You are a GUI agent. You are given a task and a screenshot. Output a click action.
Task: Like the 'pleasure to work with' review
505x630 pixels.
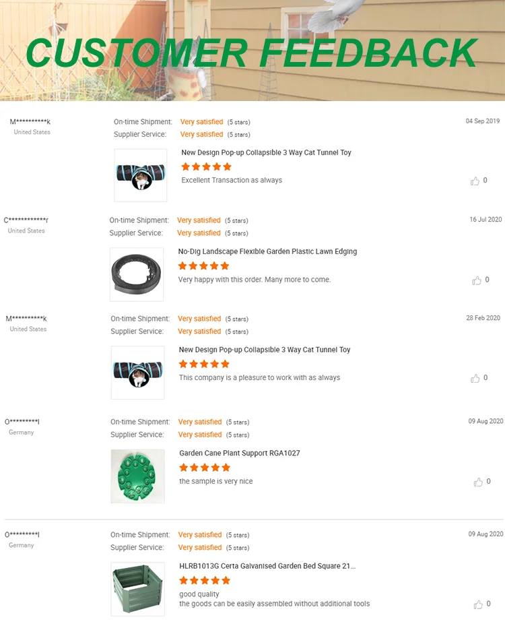475,378
